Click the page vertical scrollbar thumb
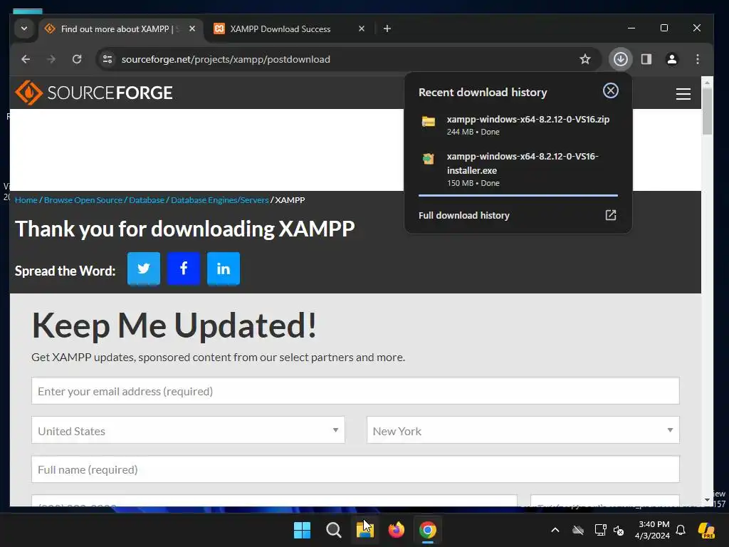 pyautogui.click(x=707, y=112)
